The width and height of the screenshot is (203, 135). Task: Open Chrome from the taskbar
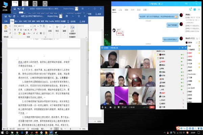tap(17, 133)
